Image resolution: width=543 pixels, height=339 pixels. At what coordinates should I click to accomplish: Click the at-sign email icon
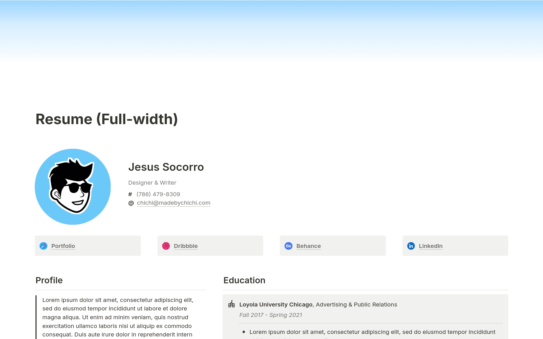tap(131, 203)
